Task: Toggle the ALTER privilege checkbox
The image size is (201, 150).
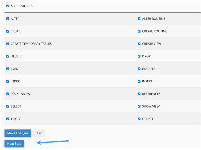Action: (x=8, y=19)
